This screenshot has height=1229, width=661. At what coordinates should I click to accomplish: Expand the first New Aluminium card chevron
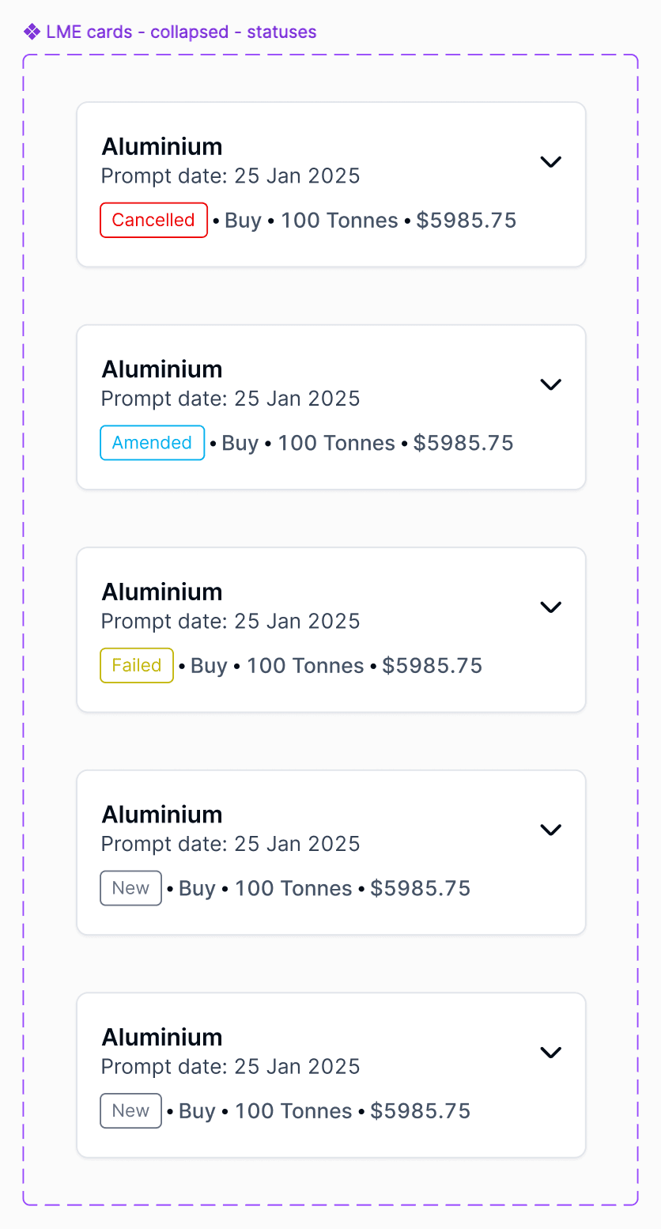coord(550,830)
